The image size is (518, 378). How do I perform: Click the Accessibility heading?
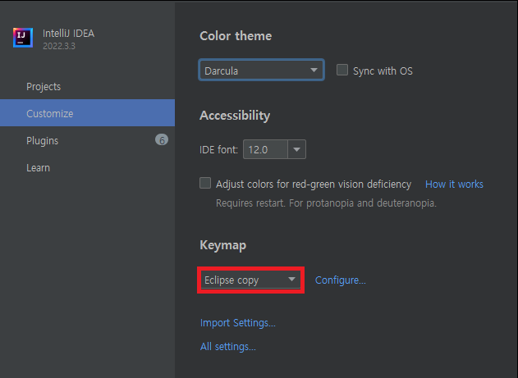(x=235, y=116)
